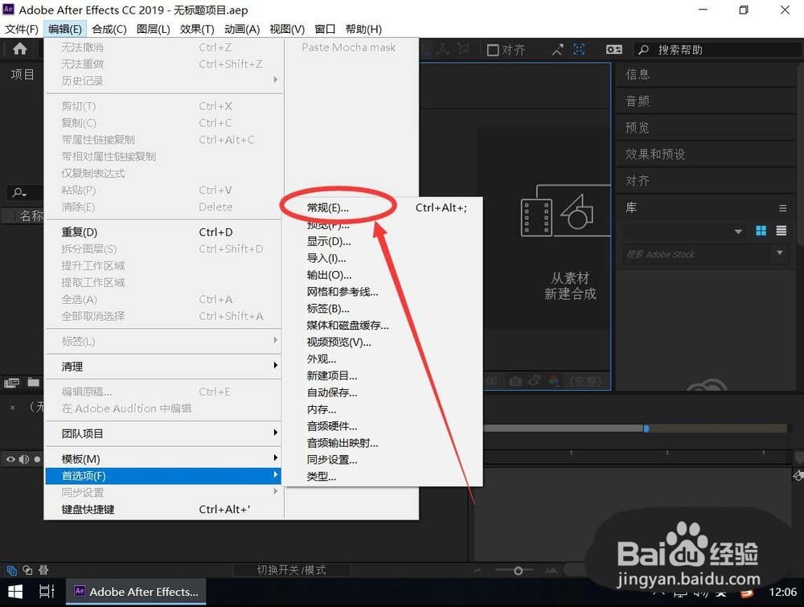
Task: Expand the 团队项目 submenu
Action: pos(163,433)
